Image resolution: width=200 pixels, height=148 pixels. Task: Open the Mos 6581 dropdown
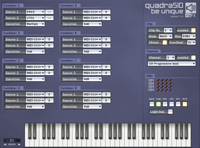coord(189,36)
